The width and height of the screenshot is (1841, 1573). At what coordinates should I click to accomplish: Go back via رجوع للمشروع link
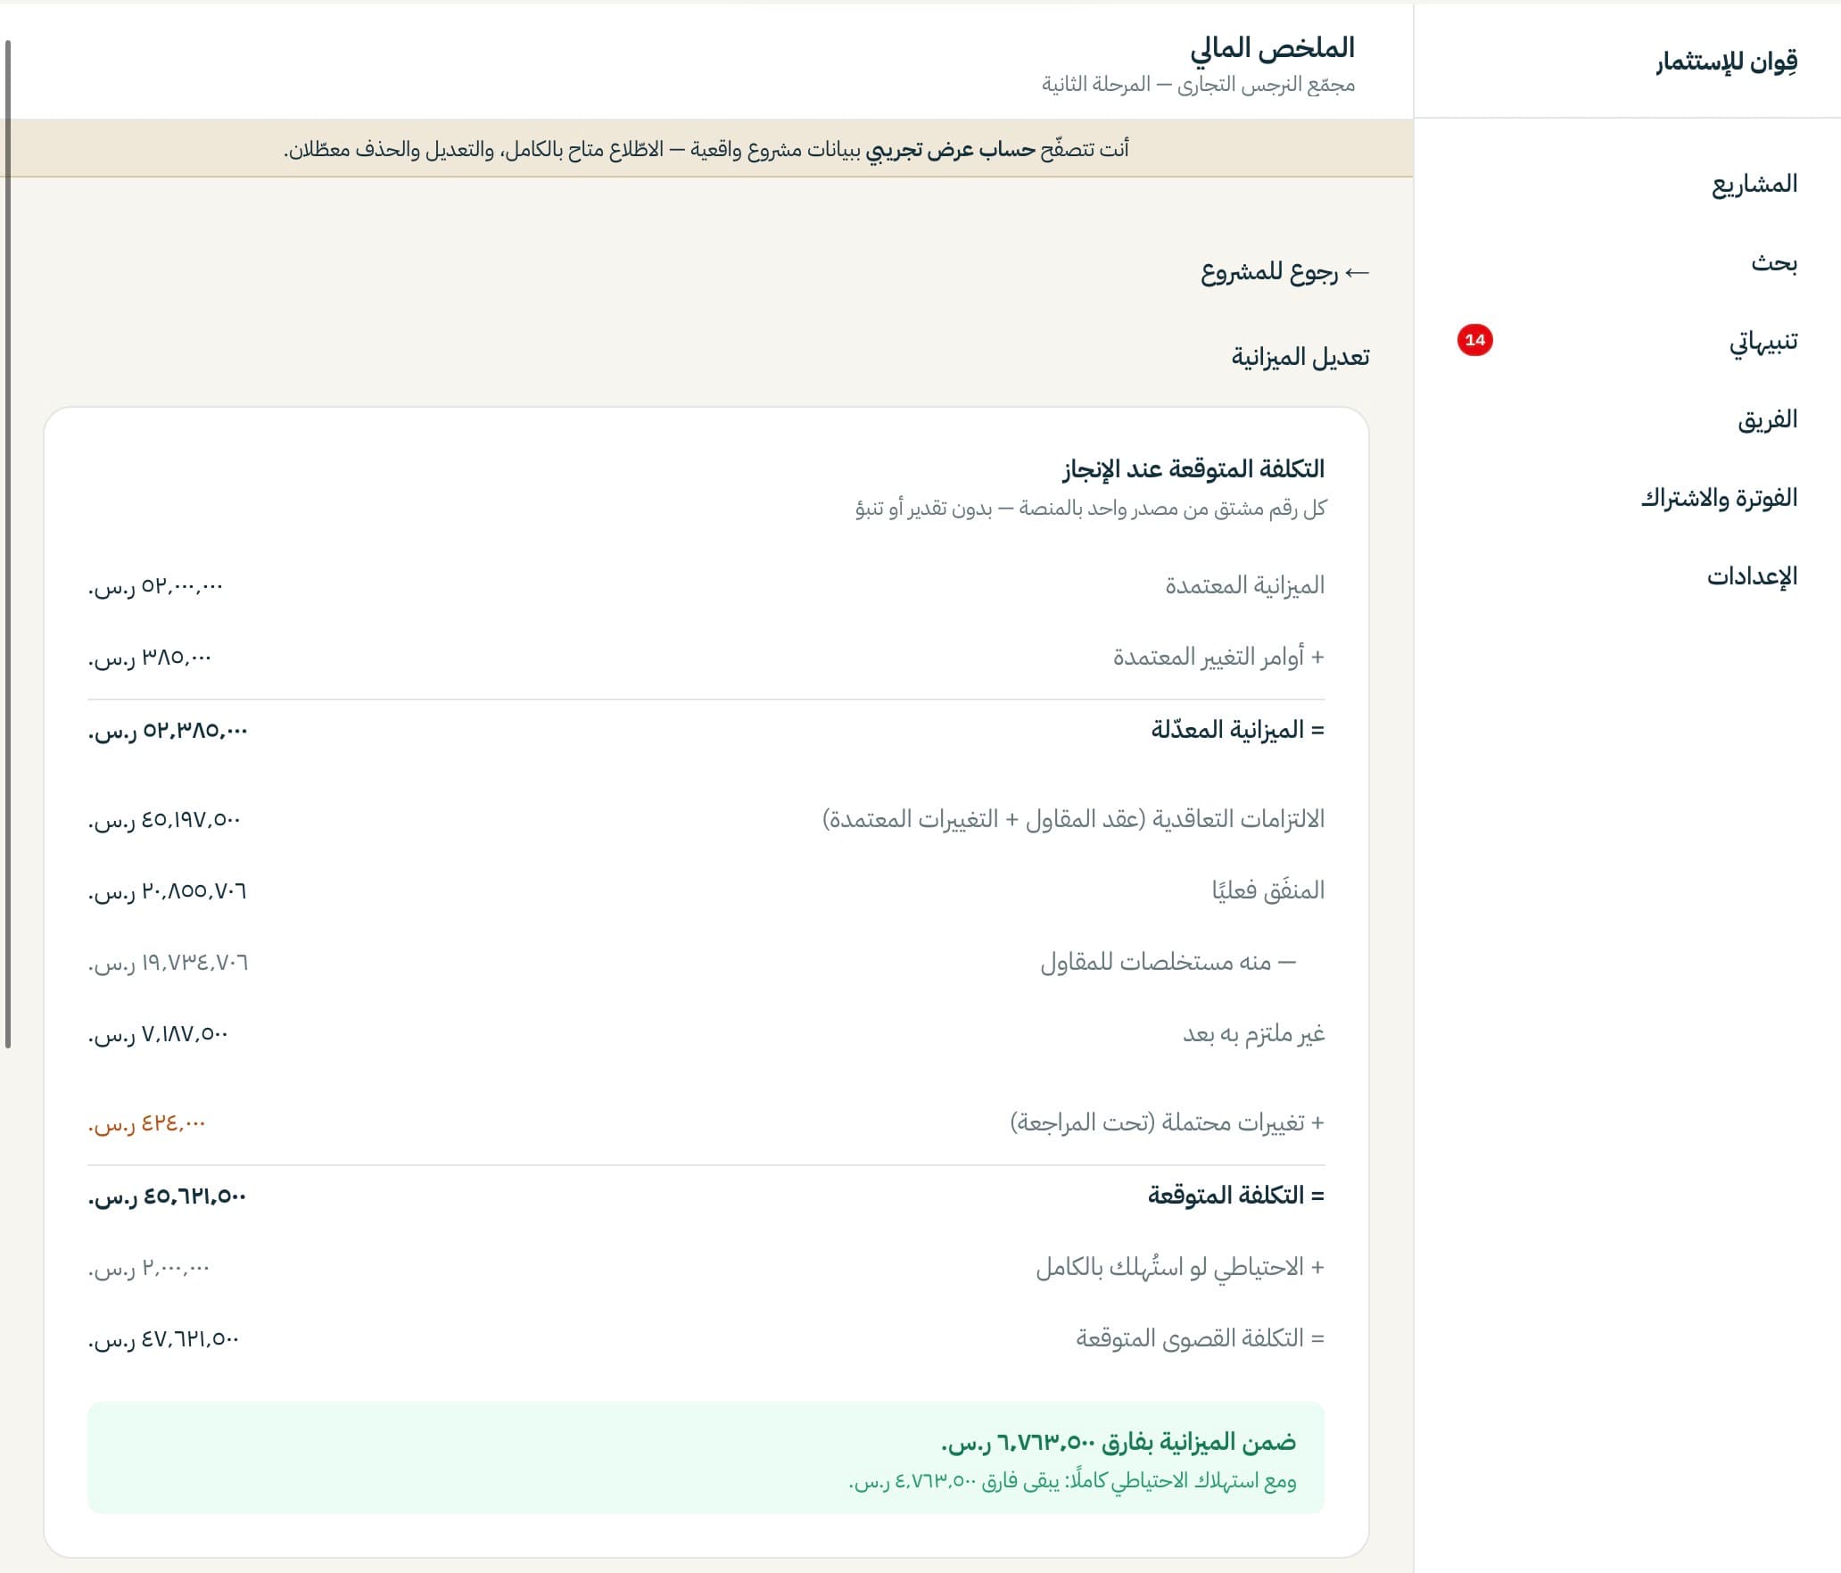tap(1284, 271)
